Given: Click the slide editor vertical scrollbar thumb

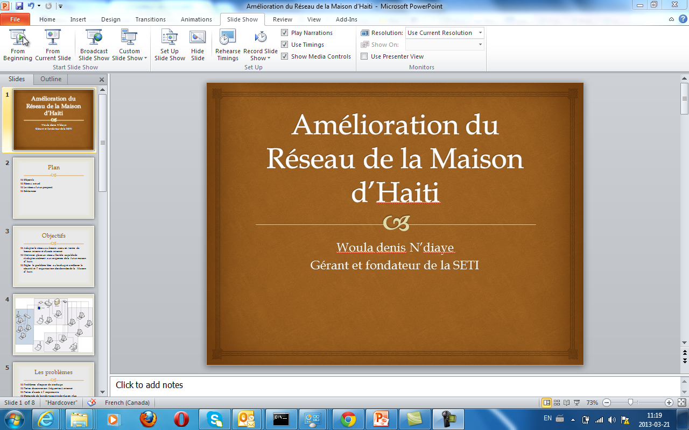Looking at the screenshot, I should pyautogui.click(x=684, y=98).
